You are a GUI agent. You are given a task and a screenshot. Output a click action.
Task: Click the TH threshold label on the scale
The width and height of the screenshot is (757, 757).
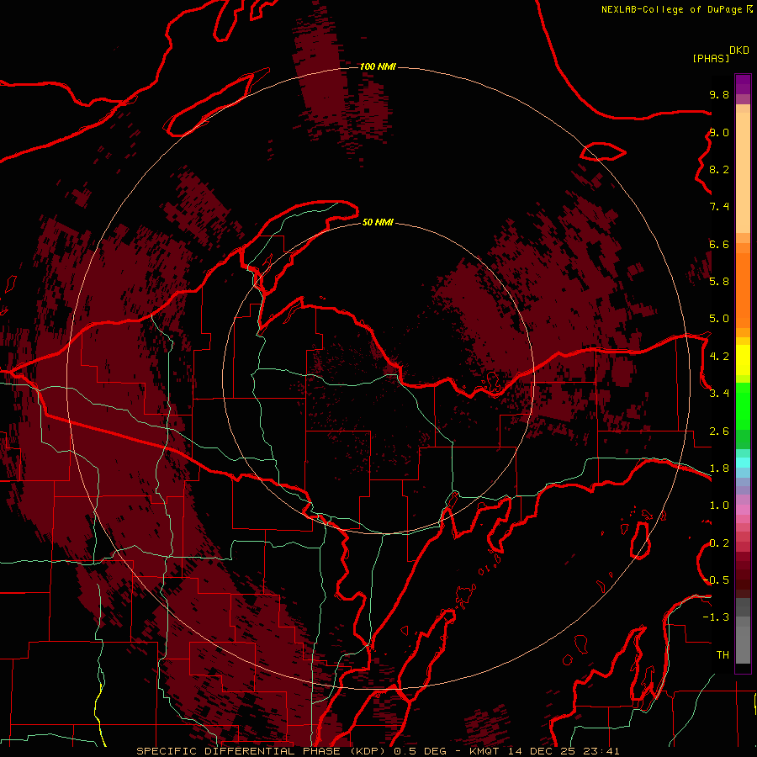(723, 655)
